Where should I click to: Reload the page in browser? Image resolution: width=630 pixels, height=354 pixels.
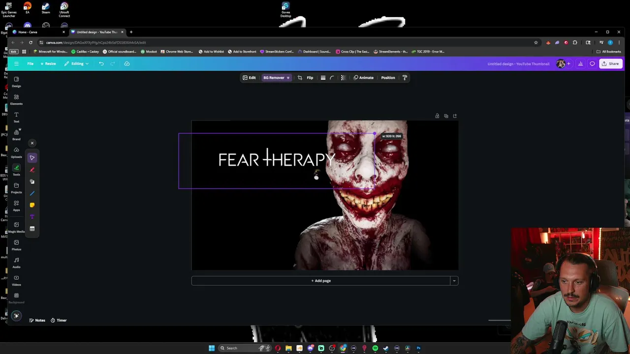coord(31,42)
